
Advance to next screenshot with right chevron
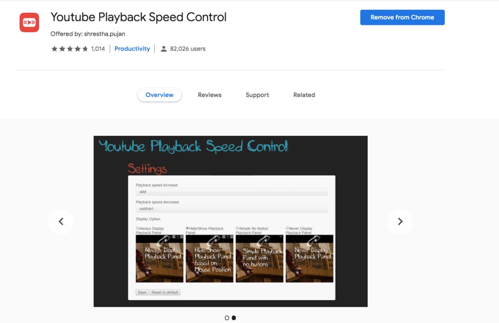(400, 221)
